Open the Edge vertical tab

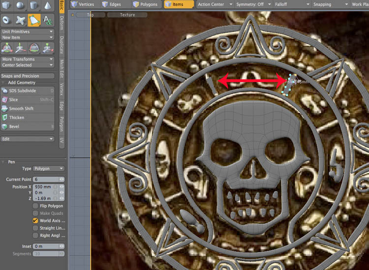[61, 106]
